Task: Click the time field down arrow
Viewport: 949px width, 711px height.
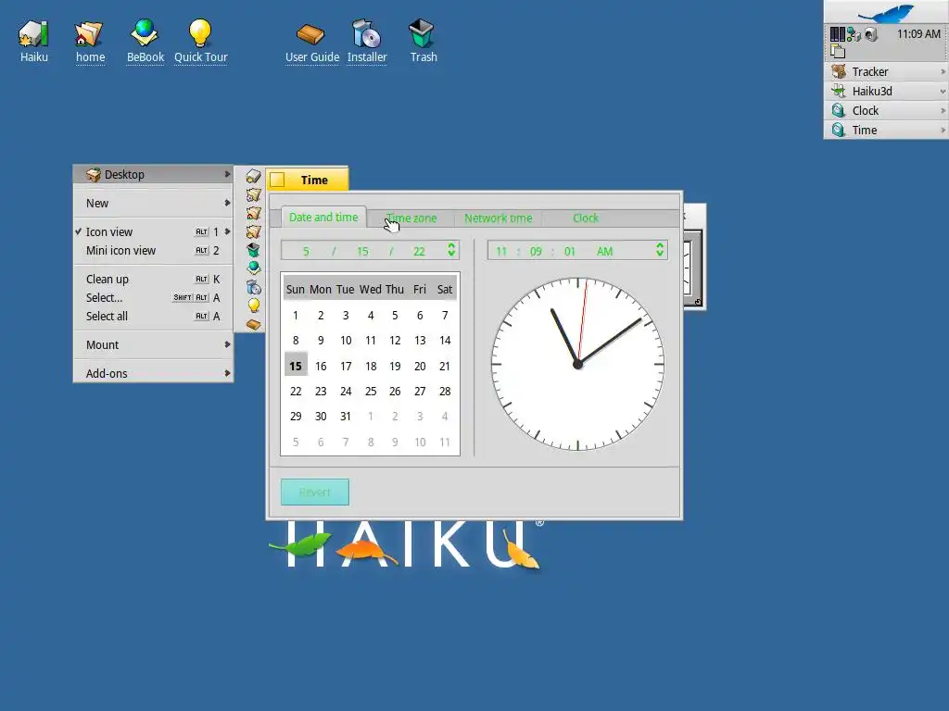Action: click(x=660, y=254)
